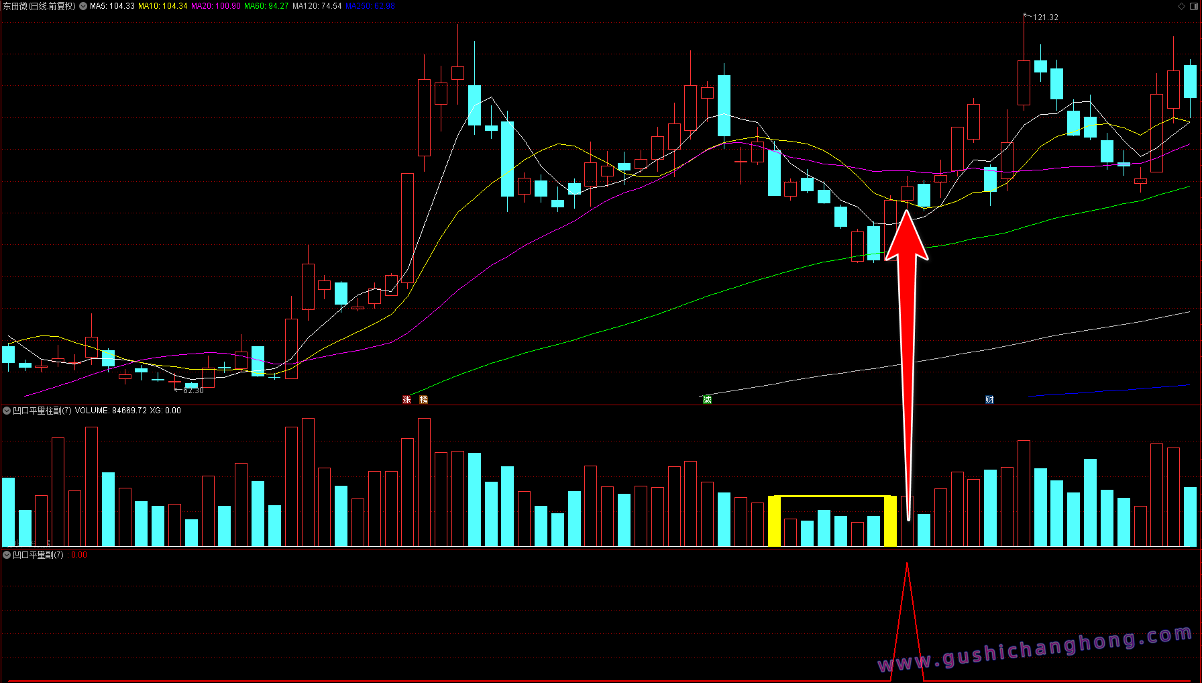Screen dimensions: 1202x683
Task: Click the MA5 moving average label
Action: tap(112, 6)
